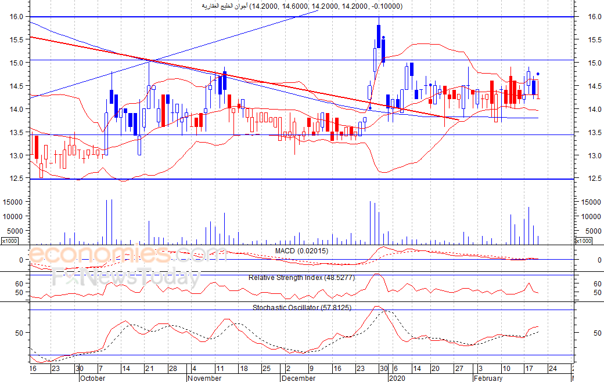604x382 pixels.
Task: Click the 13.5 label on right price axis
Action: point(595,133)
